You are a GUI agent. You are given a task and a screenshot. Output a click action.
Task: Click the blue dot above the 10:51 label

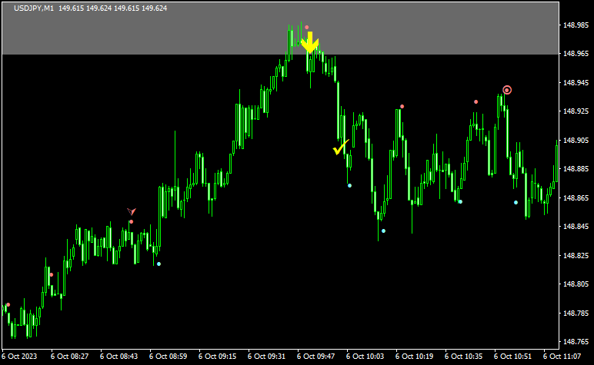coord(516,202)
